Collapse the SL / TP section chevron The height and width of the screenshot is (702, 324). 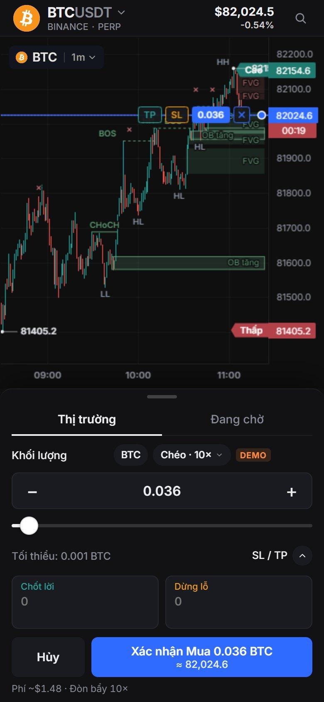(302, 556)
